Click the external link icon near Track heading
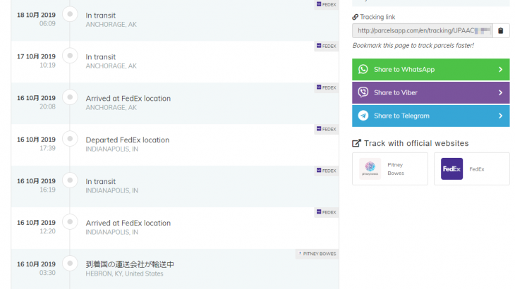 pyautogui.click(x=357, y=143)
